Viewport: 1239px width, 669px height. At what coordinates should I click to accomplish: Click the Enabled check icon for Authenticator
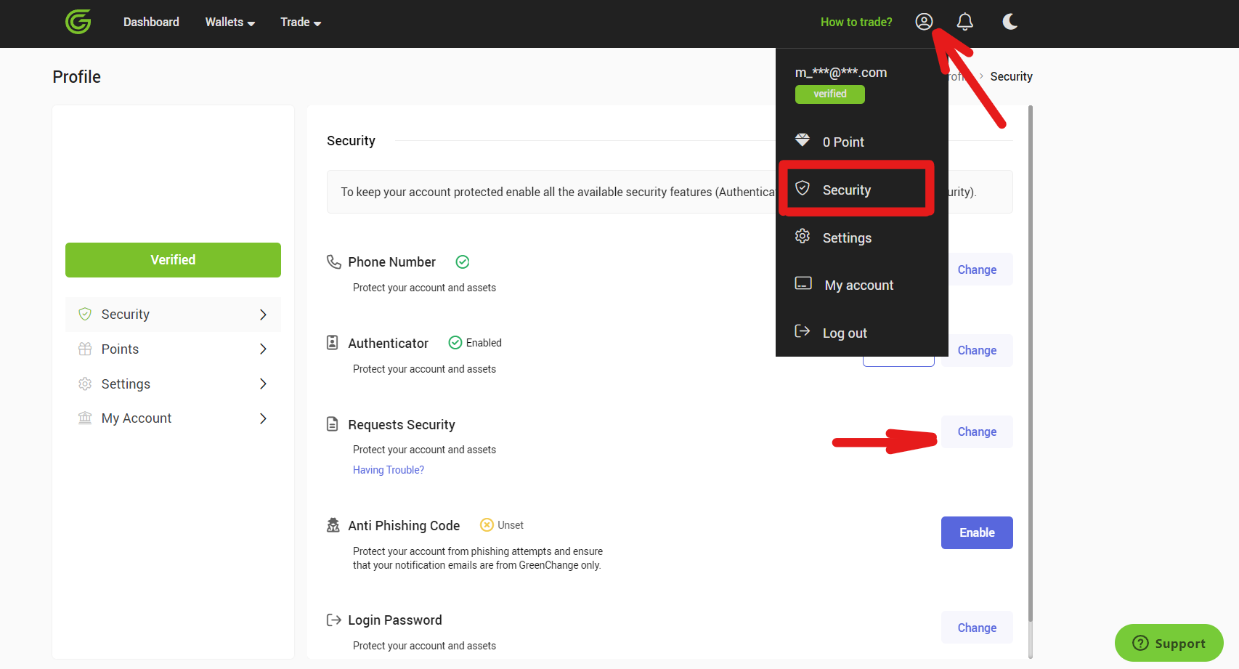(455, 343)
